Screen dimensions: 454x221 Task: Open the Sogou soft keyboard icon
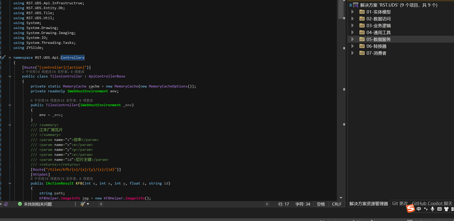[439, 209]
